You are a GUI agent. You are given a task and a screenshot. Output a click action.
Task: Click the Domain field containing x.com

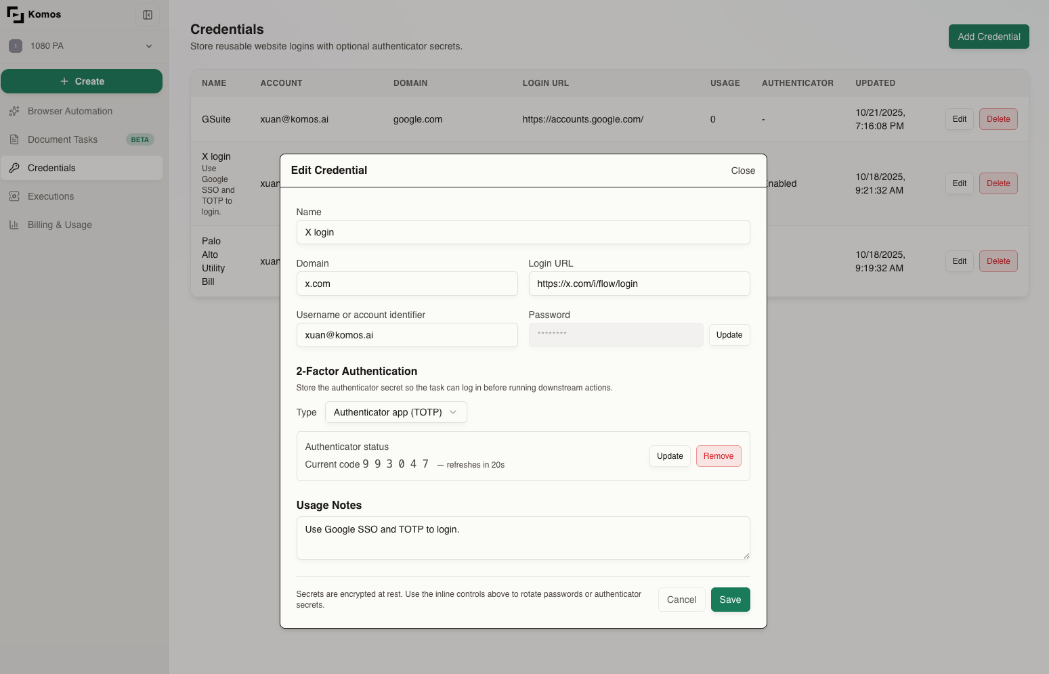(407, 284)
